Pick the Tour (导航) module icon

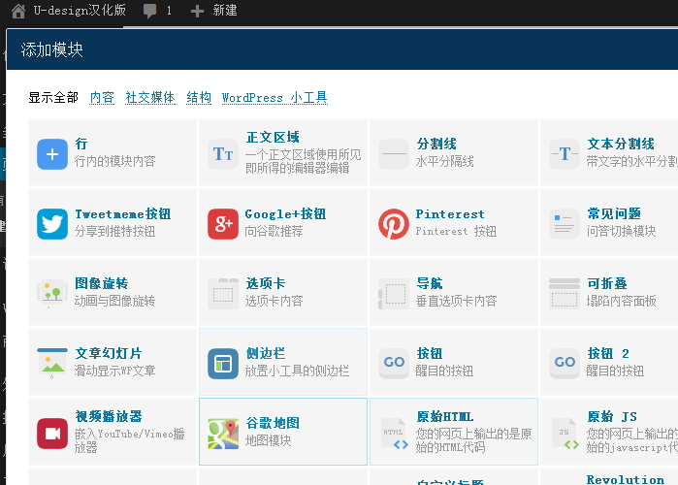394,294
